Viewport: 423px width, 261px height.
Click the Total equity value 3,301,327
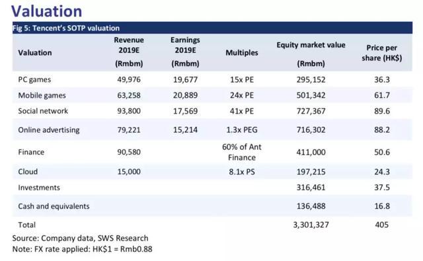pos(311,225)
